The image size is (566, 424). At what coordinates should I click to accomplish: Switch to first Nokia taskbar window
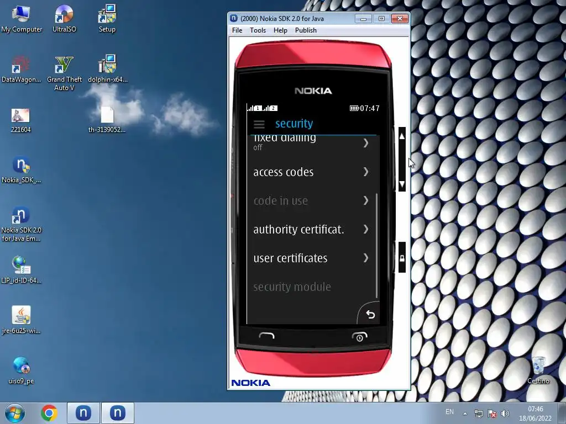(x=83, y=413)
